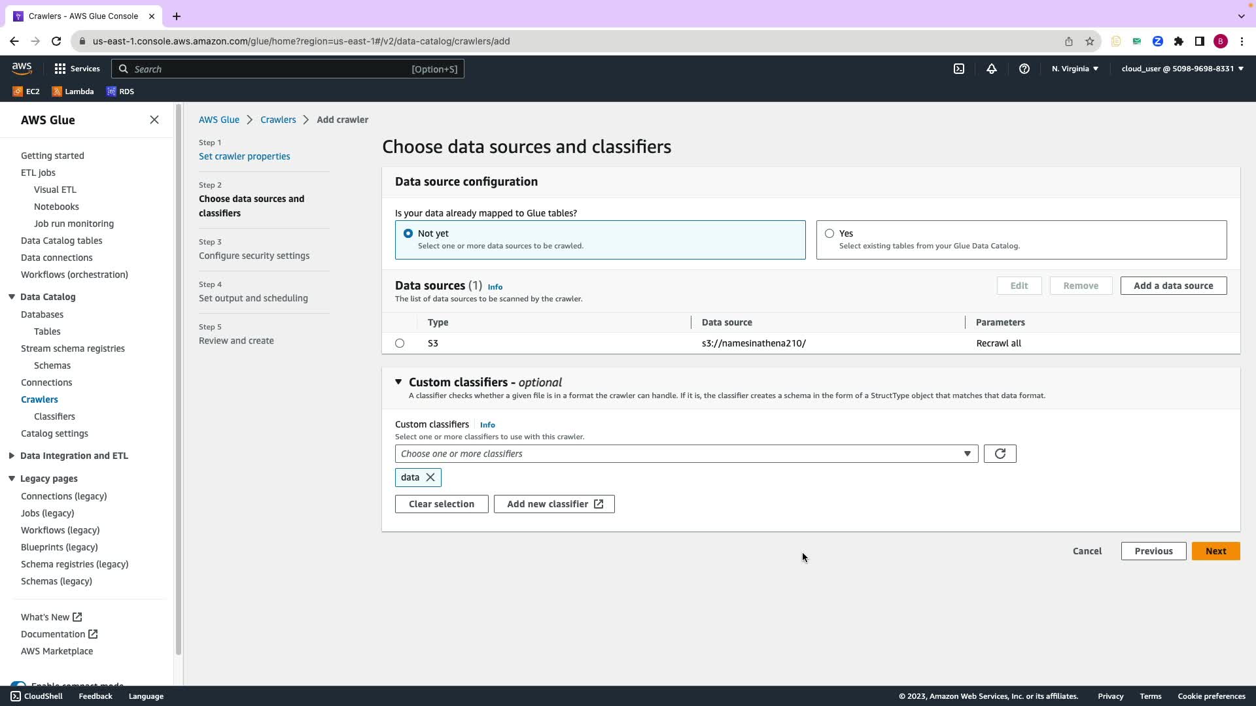This screenshot has height=706, width=1256.
Task: Refresh the custom classifiers list
Action: tap(1000, 454)
